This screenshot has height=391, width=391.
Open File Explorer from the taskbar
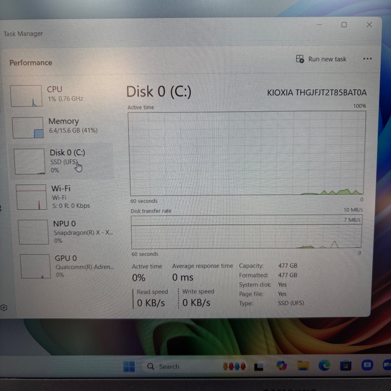pyautogui.click(x=303, y=366)
